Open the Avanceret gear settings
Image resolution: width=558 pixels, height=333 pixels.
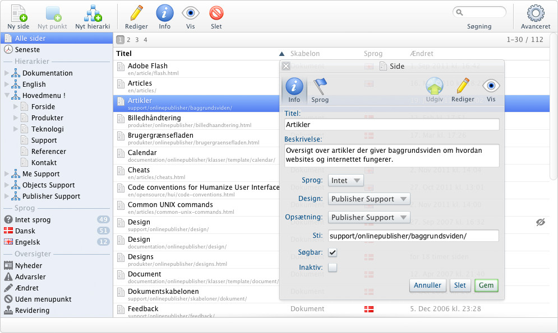click(535, 14)
